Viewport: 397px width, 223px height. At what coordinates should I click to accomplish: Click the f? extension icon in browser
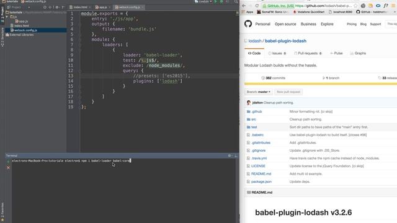point(386,6)
